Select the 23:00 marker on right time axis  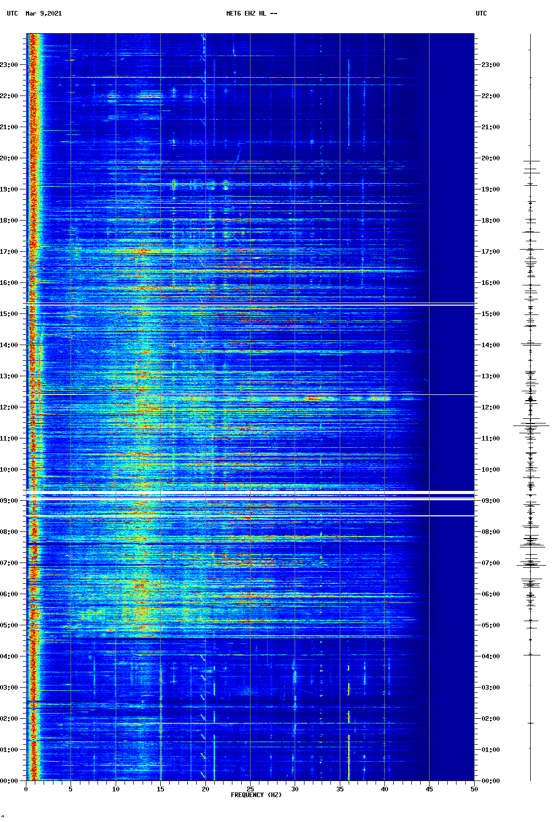tap(490, 65)
